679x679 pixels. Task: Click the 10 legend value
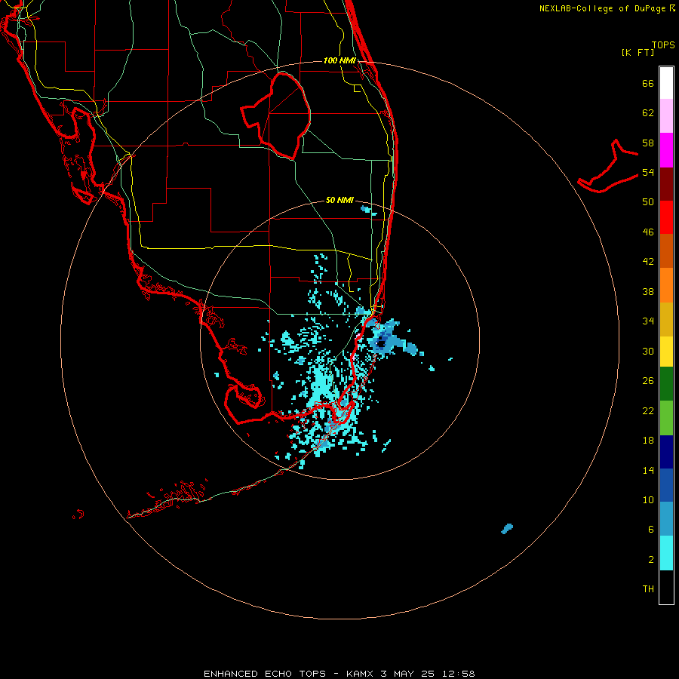point(648,499)
